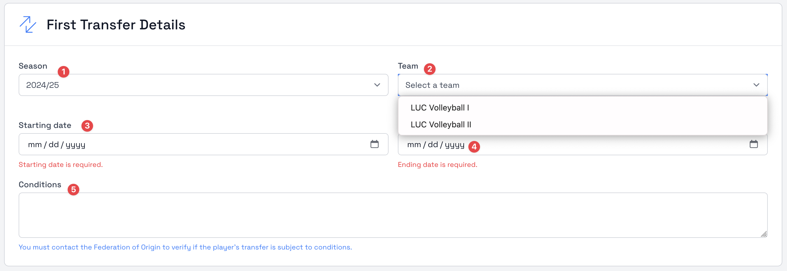Click the red badge numbered 4
This screenshot has height=271, width=787.
(x=474, y=147)
